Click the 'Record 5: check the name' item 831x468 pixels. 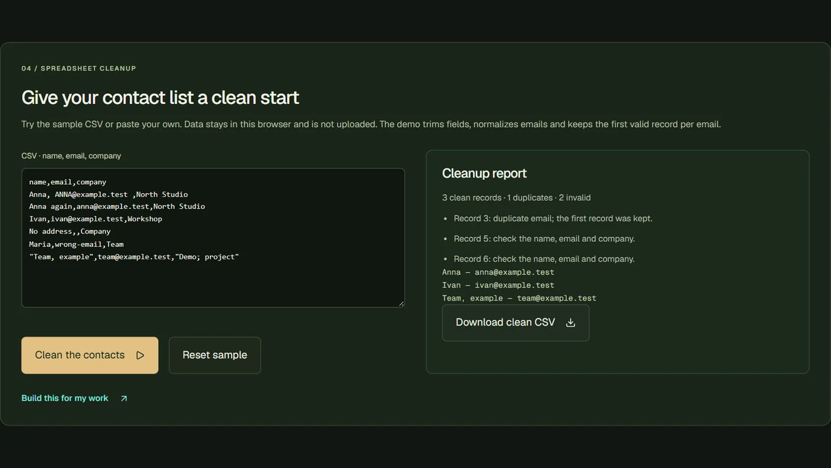(544, 239)
